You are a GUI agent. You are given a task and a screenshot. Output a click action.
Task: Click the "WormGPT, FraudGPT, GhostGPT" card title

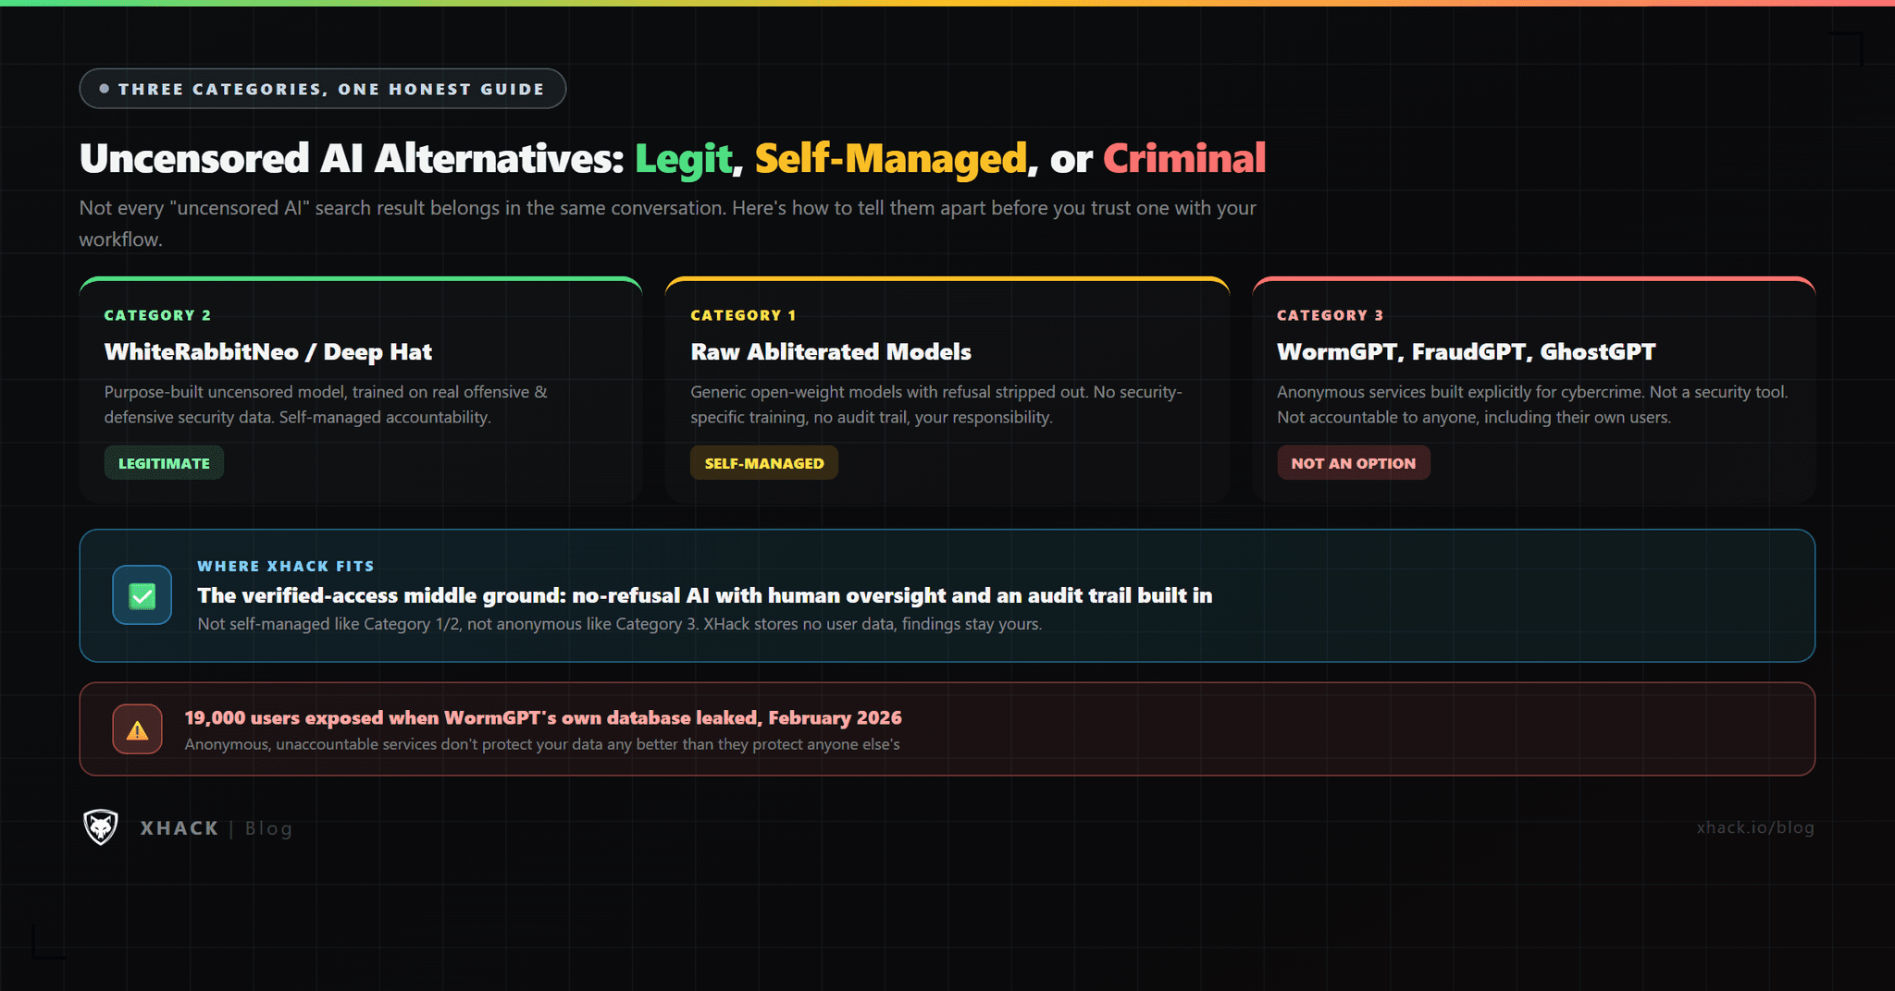(x=1467, y=352)
